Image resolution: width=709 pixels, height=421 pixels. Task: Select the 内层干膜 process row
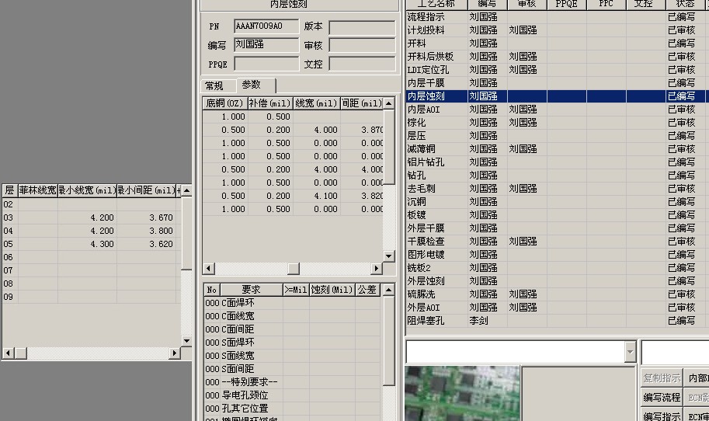(558, 83)
